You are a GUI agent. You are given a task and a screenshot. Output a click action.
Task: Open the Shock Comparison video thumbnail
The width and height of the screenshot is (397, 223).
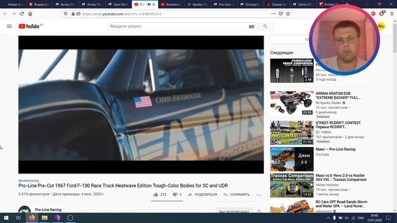(292, 71)
